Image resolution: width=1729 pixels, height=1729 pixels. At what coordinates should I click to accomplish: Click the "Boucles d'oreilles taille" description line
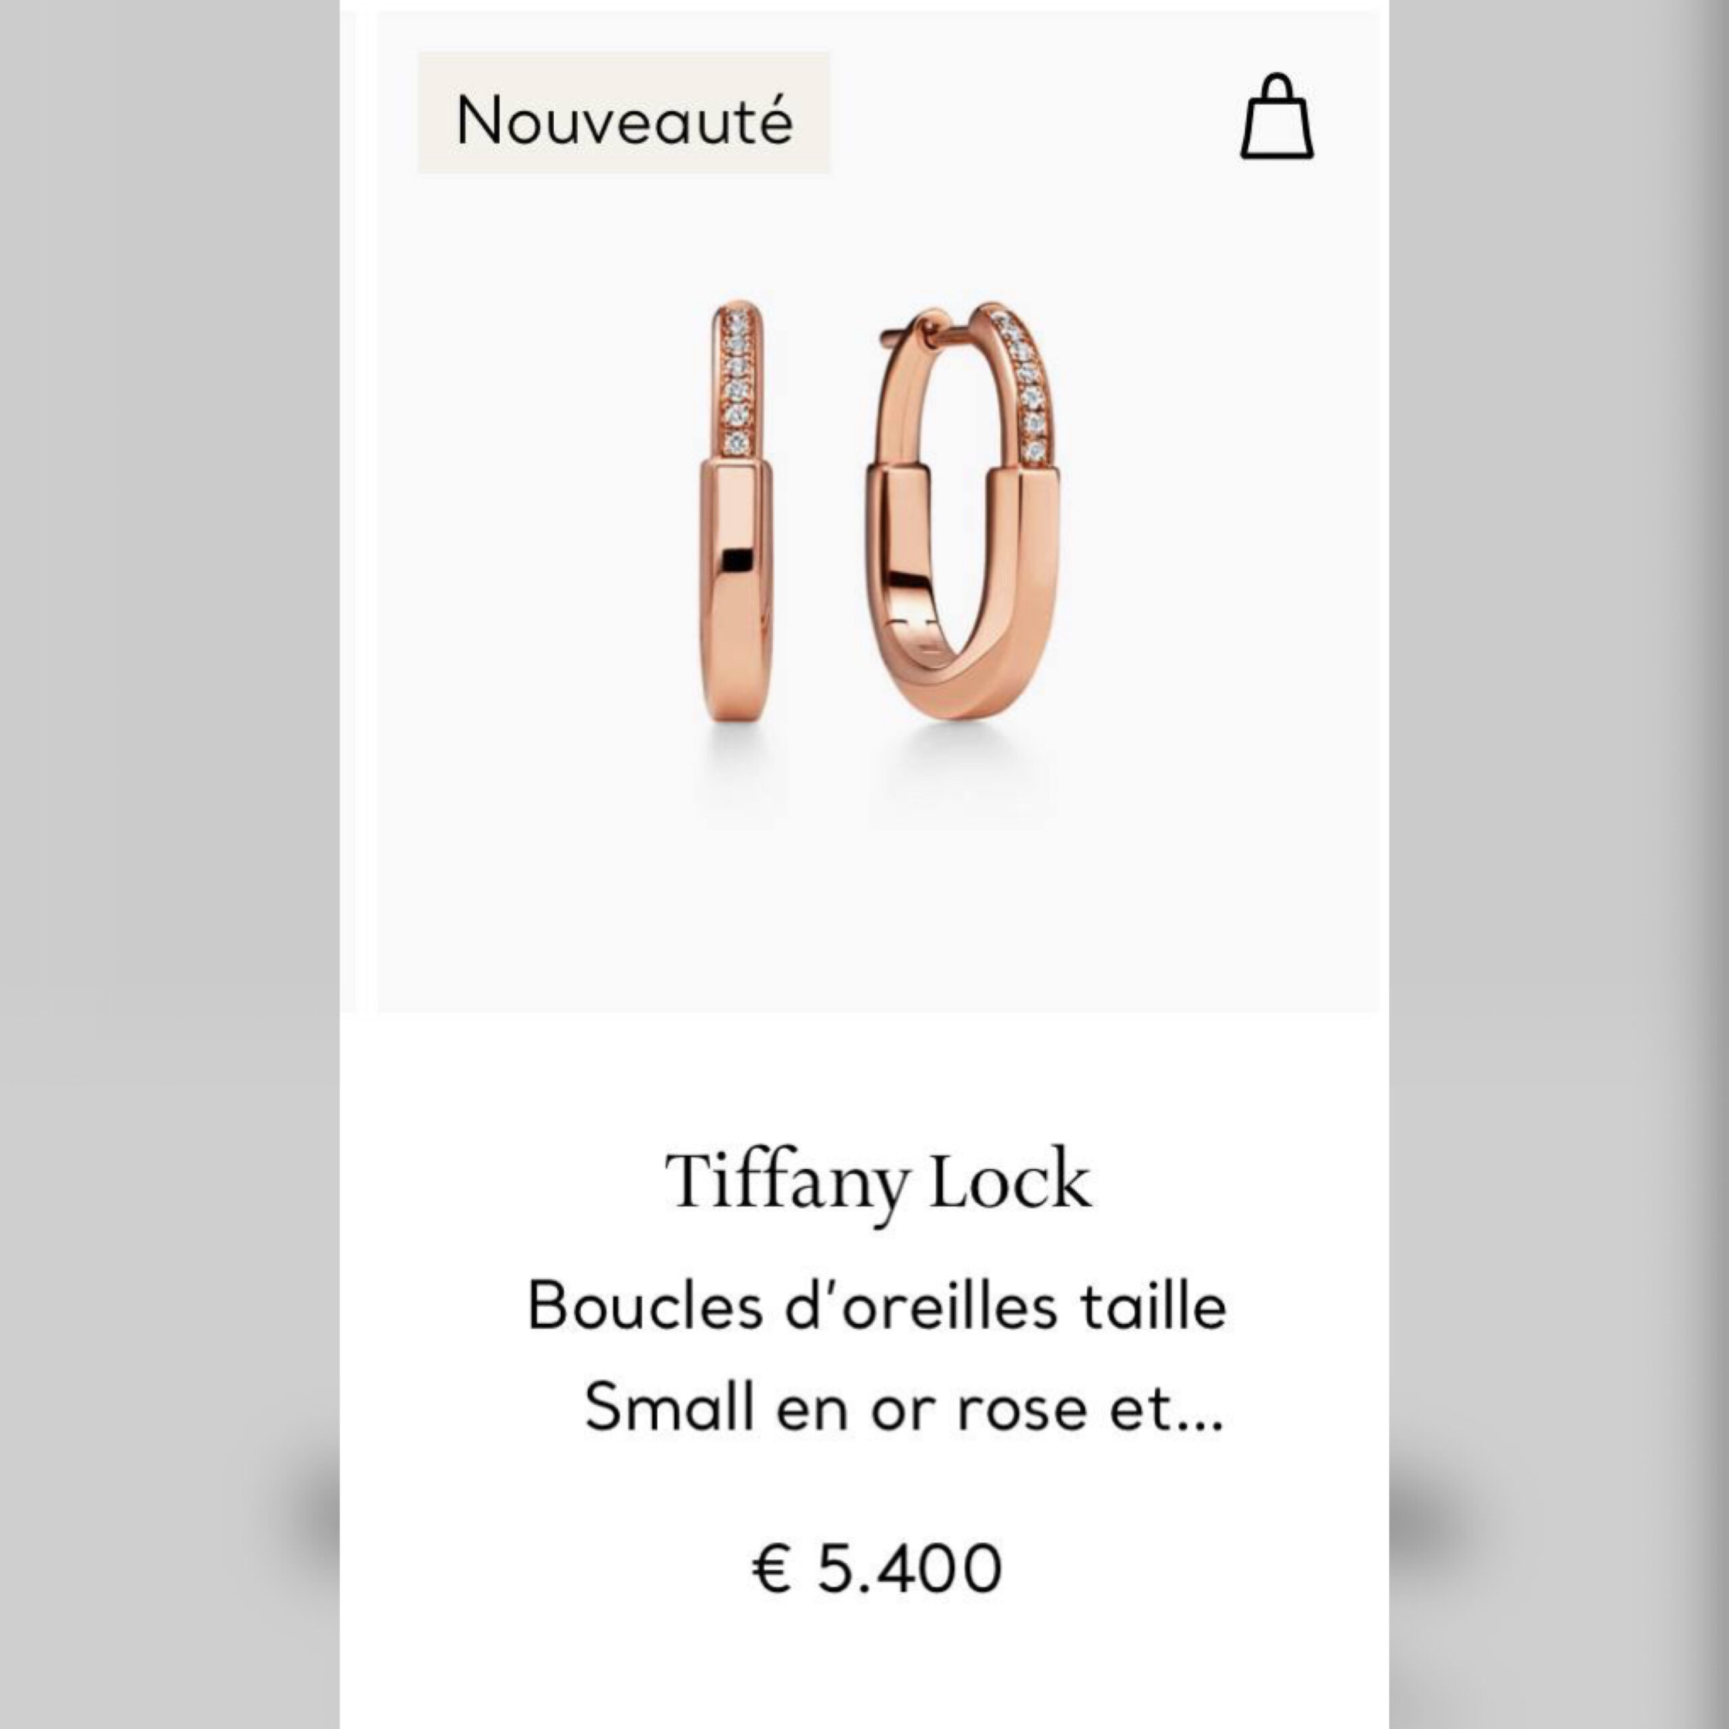(877, 1306)
